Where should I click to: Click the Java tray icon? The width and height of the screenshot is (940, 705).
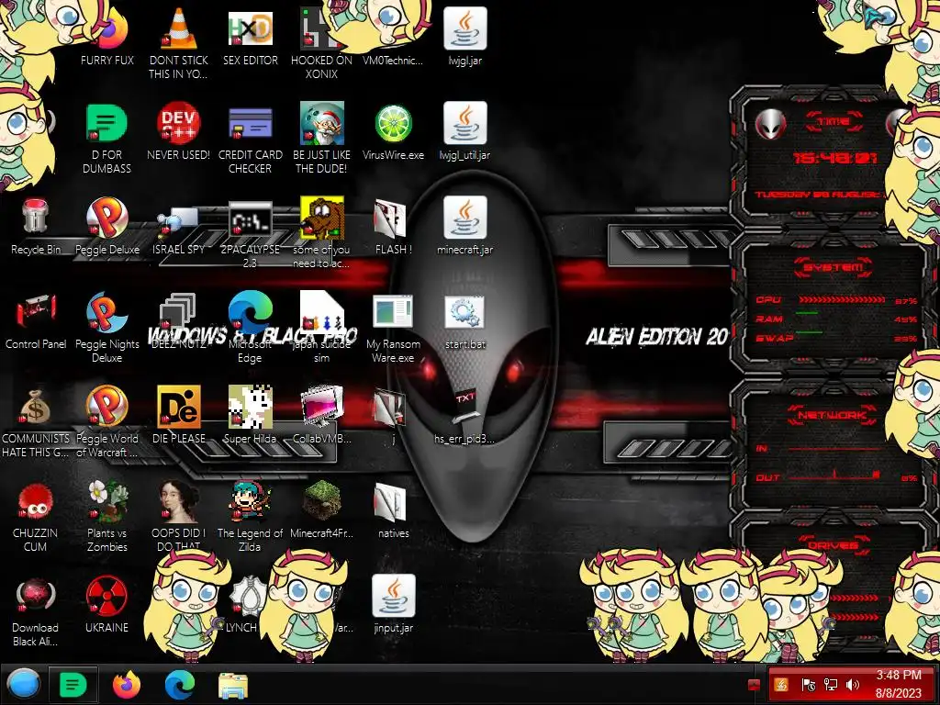coord(780,684)
